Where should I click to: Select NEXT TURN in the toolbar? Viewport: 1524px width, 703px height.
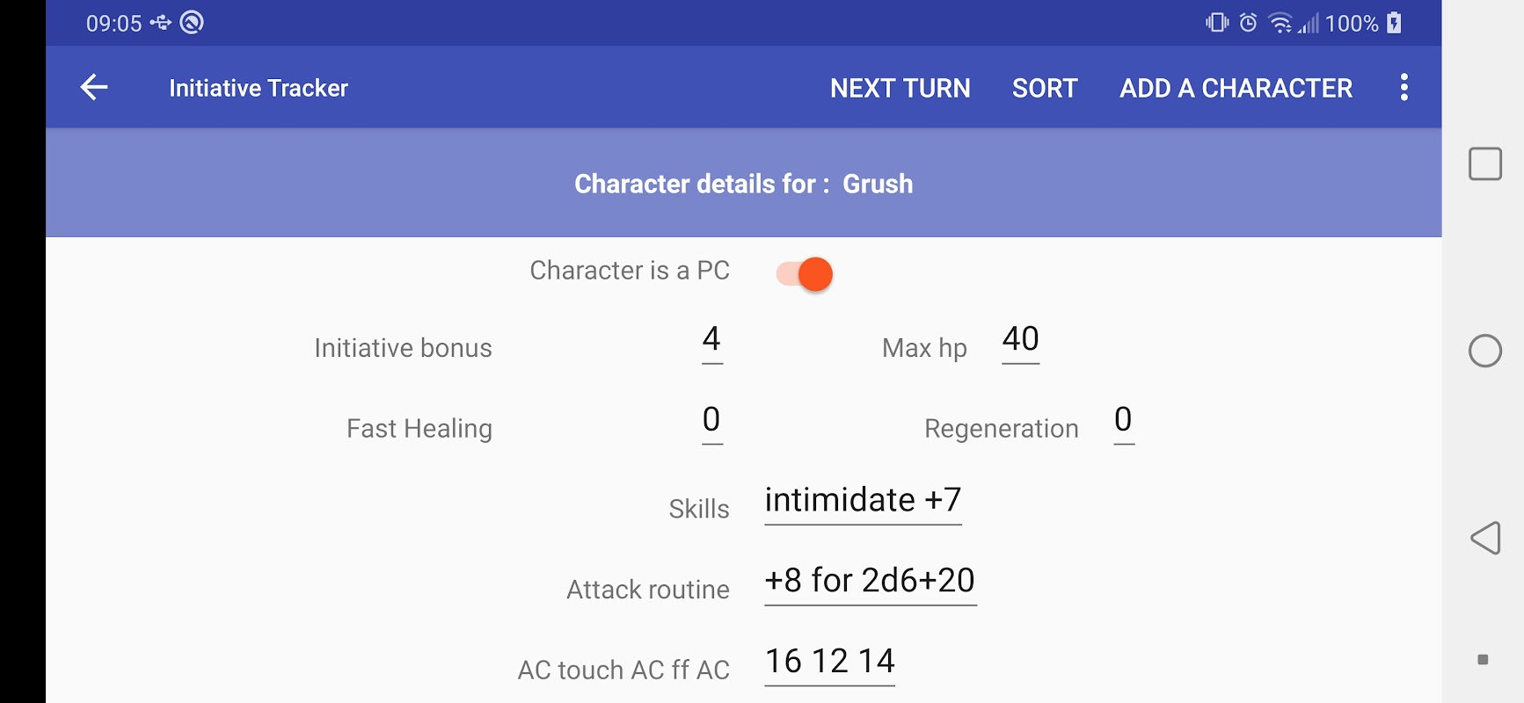click(900, 88)
